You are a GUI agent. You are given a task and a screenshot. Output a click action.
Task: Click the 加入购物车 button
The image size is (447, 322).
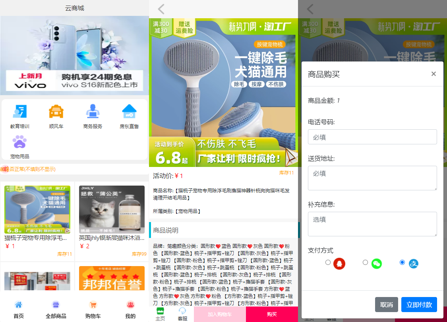(x=220, y=314)
